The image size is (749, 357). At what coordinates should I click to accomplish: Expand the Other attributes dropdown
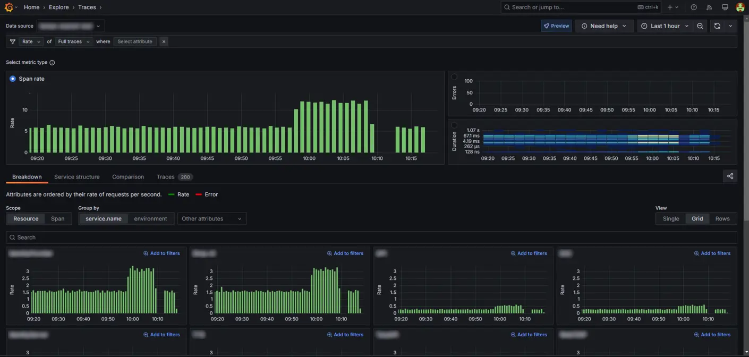tap(211, 219)
